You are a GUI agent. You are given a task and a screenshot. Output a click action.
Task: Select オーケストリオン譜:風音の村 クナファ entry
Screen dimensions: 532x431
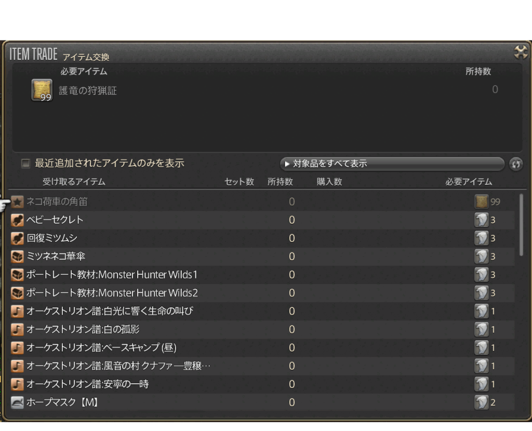pos(118,366)
